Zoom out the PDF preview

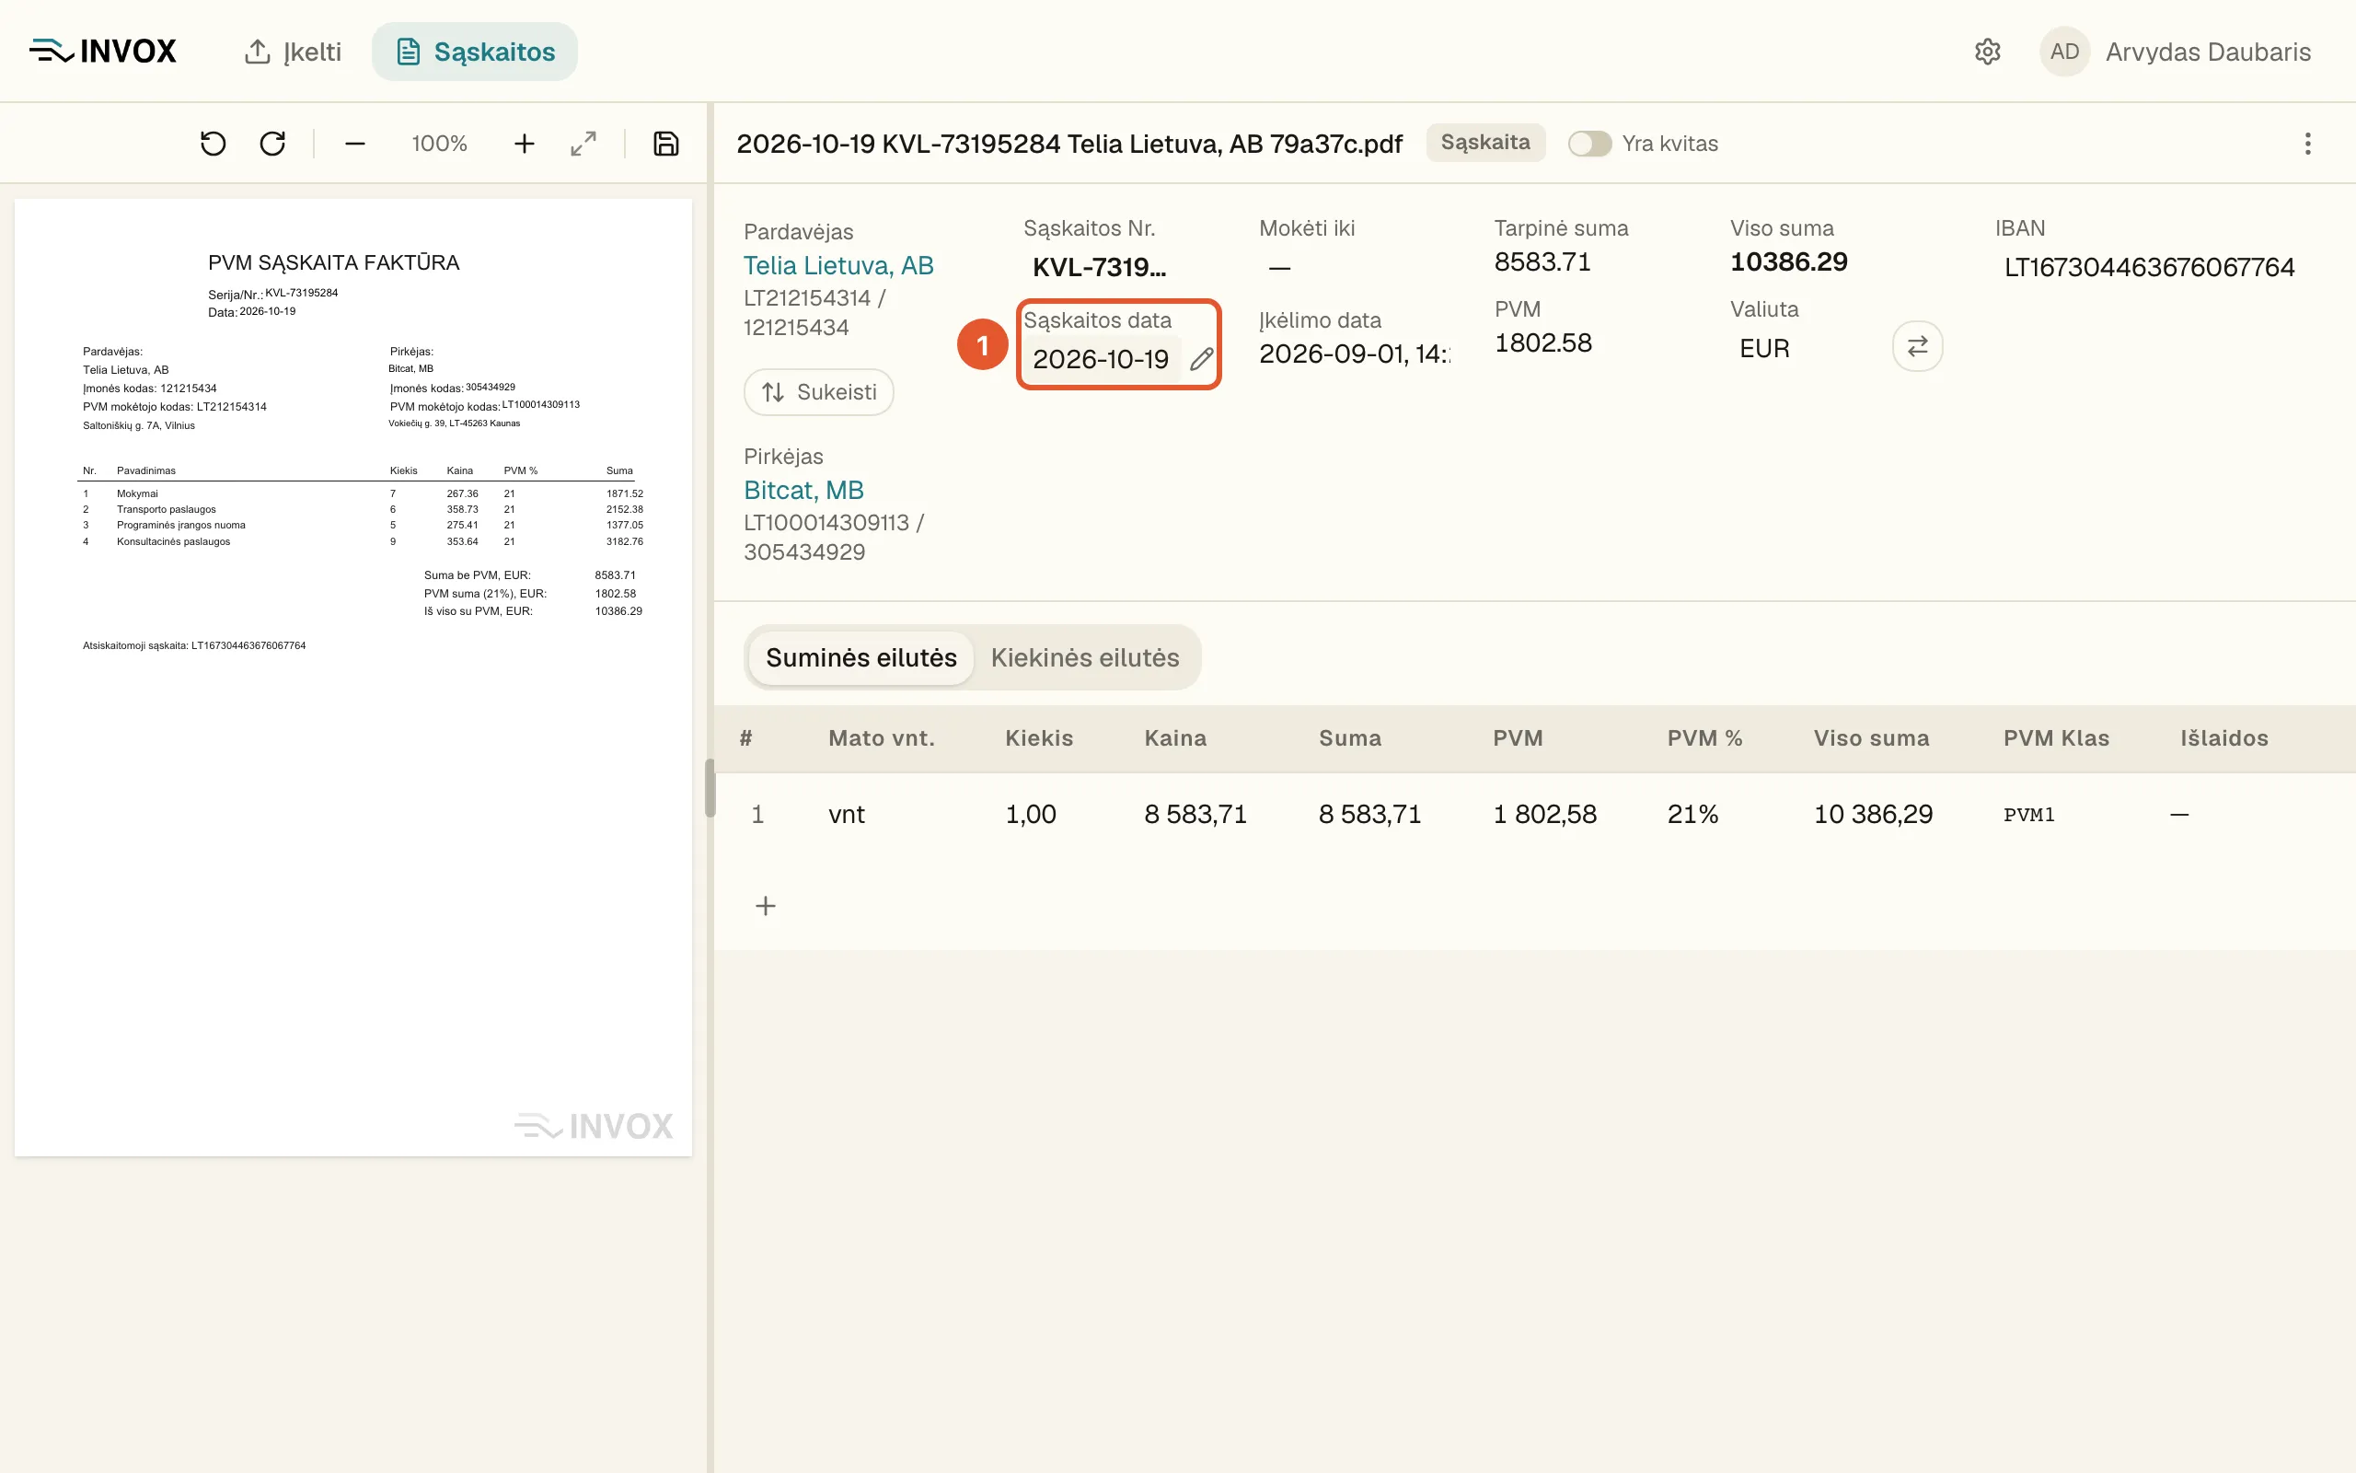click(355, 145)
